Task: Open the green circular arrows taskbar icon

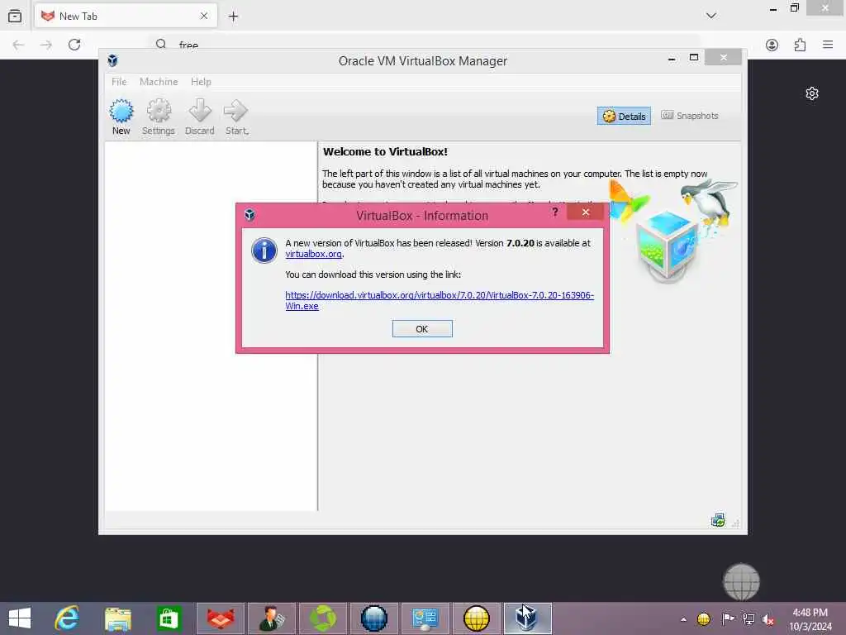Action: click(323, 618)
